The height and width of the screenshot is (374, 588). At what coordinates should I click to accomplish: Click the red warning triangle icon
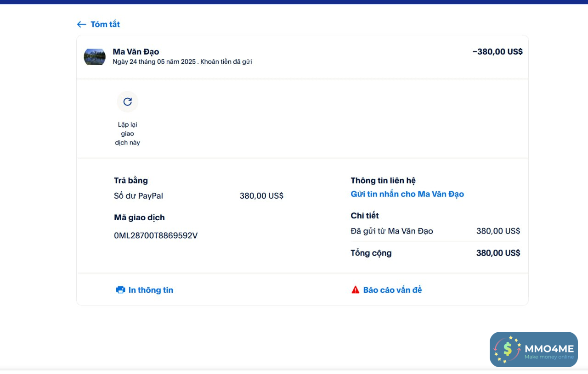click(355, 290)
